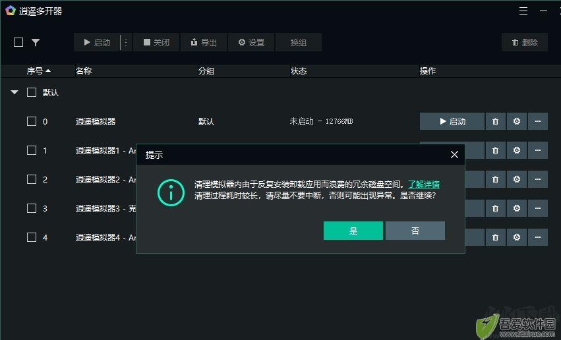561x340 pixels.
Task: Sort by the 序号 column header
Action: (38, 71)
